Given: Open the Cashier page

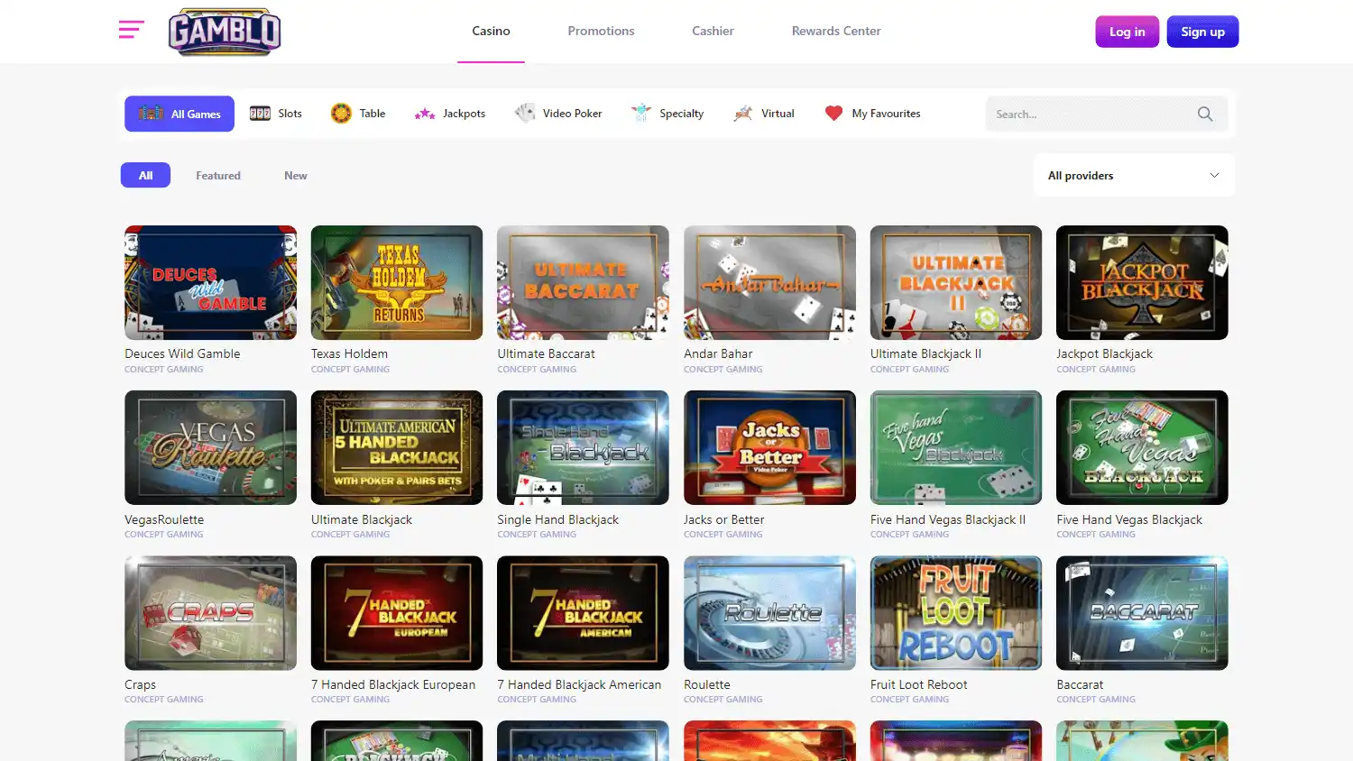Looking at the screenshot, I should pos(713,31).
